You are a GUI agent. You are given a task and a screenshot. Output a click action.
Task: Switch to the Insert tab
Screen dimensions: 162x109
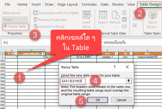click(36, 5)
